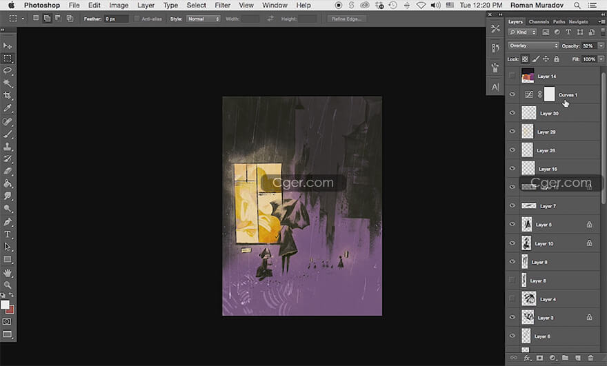Select the Magic Wand tool
The width and height of the screenshot is (607, 366).
(x=8, y=83)
